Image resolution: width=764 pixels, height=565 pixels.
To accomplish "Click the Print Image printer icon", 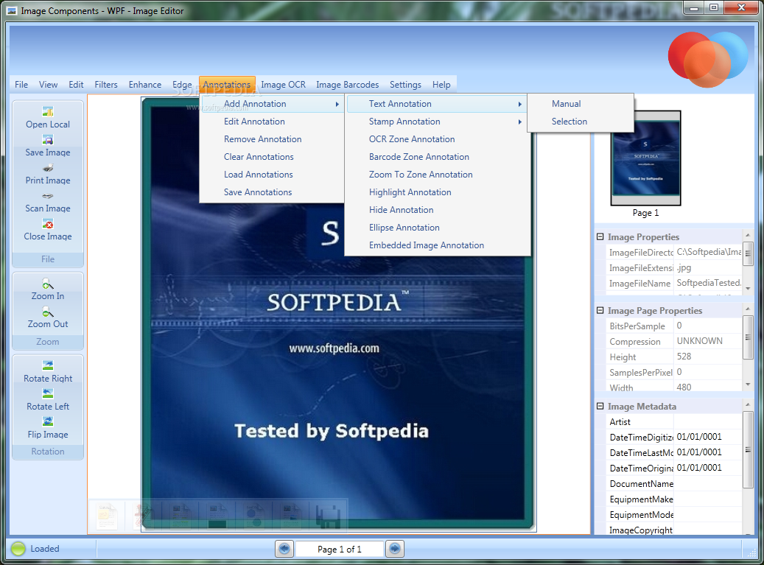I will point(48,168).
